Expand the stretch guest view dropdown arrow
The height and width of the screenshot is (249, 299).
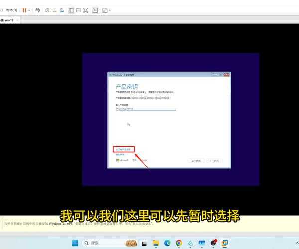tap(110, 10)
